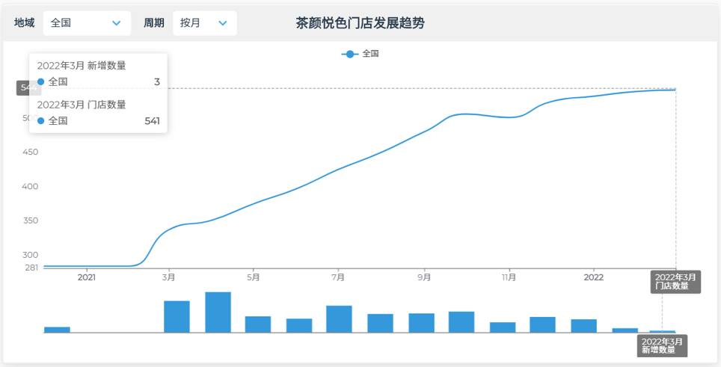Toggle the 全国 series in chart legend

pos(360,54)
